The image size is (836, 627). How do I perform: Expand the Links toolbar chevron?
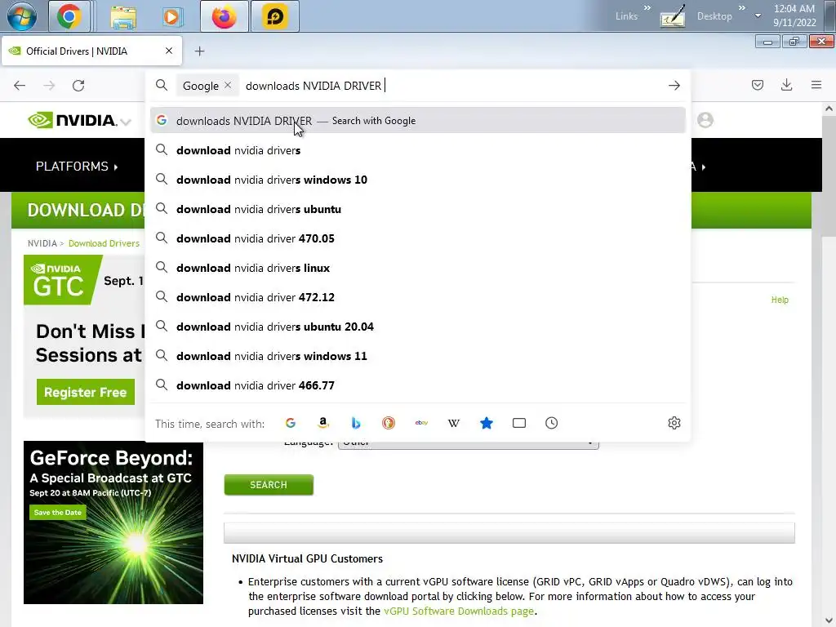647,7
